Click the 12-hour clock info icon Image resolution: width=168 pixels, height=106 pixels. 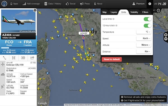pyautogui.click(x=116, y=25)
